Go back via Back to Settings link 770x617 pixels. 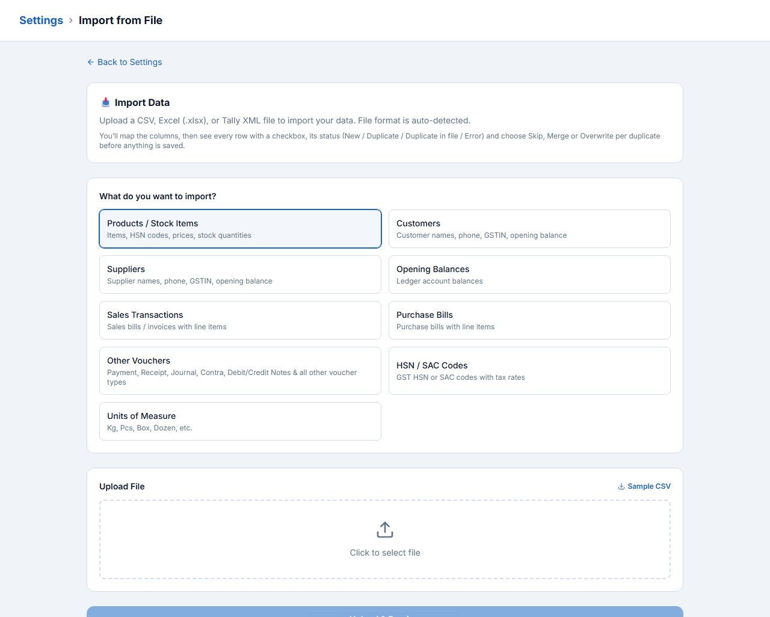click(x=125, y=62)
